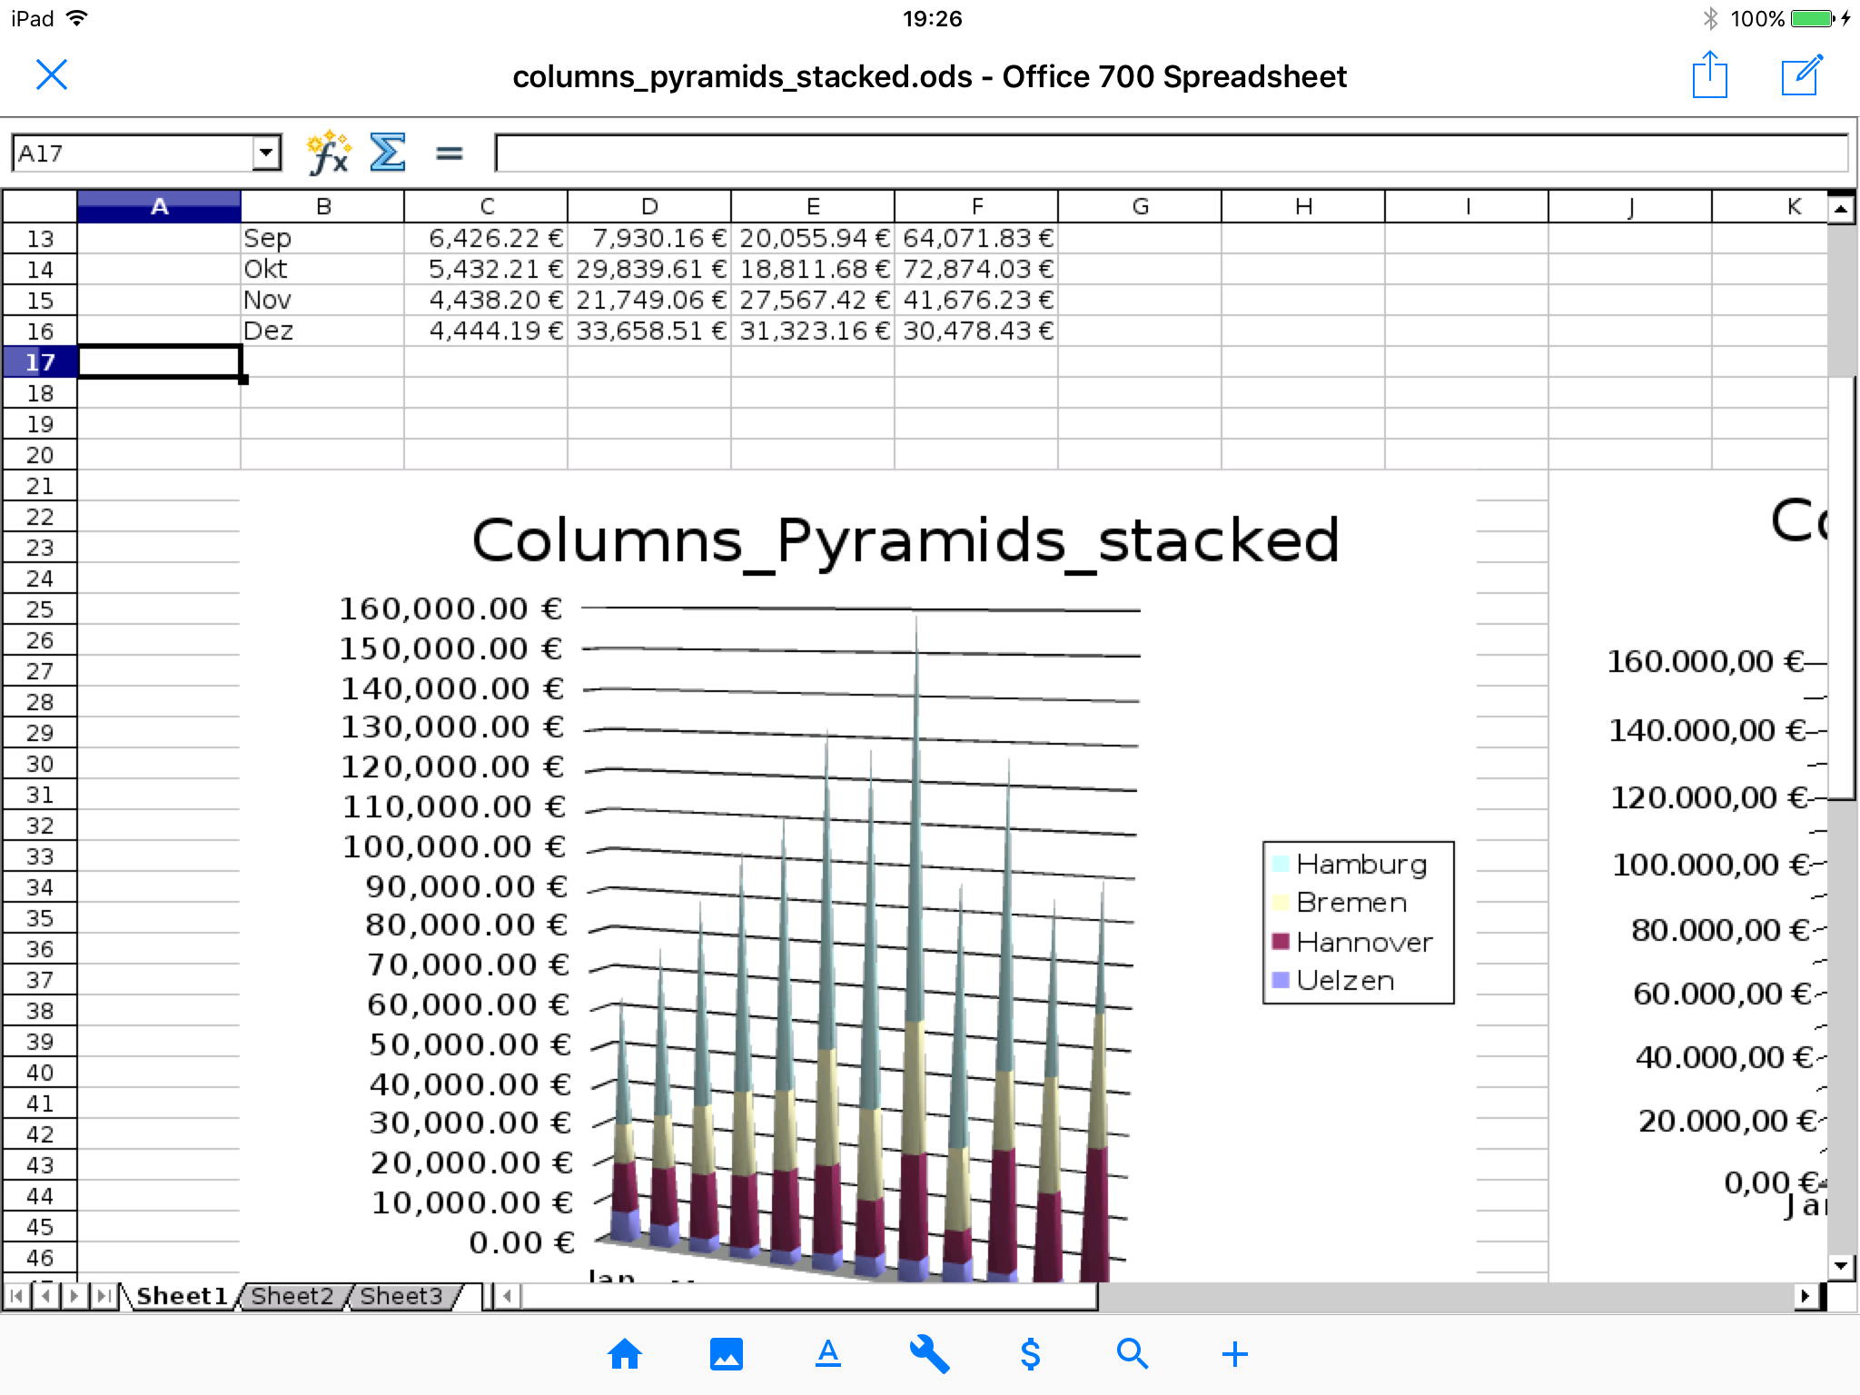Tap the underlined A text format icon
This screenshot has height=1395, width=1860.
[x=827, y=1354]
